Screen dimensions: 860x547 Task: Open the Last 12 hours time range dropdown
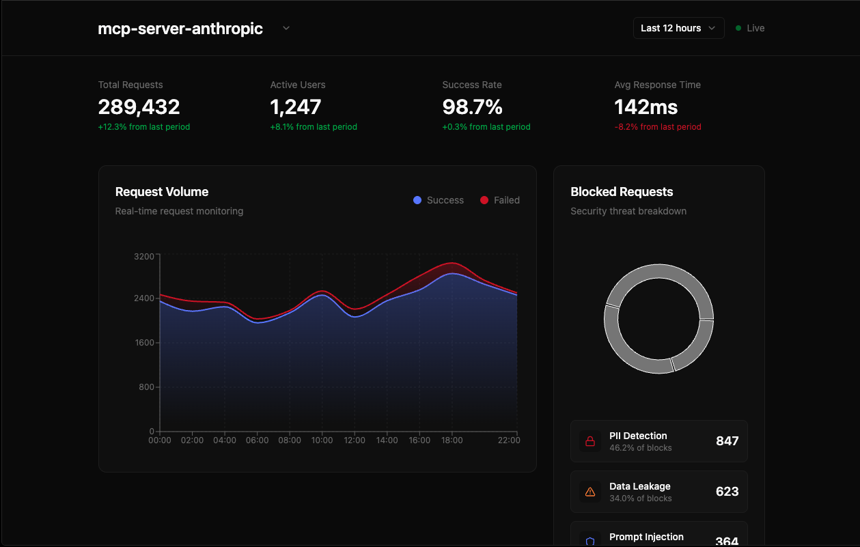pos(678,28)
